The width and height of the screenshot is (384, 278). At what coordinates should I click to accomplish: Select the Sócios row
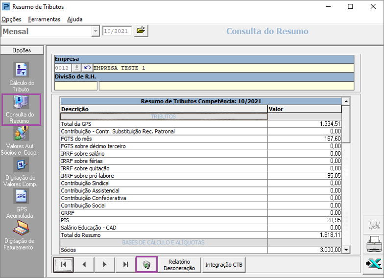201,250
